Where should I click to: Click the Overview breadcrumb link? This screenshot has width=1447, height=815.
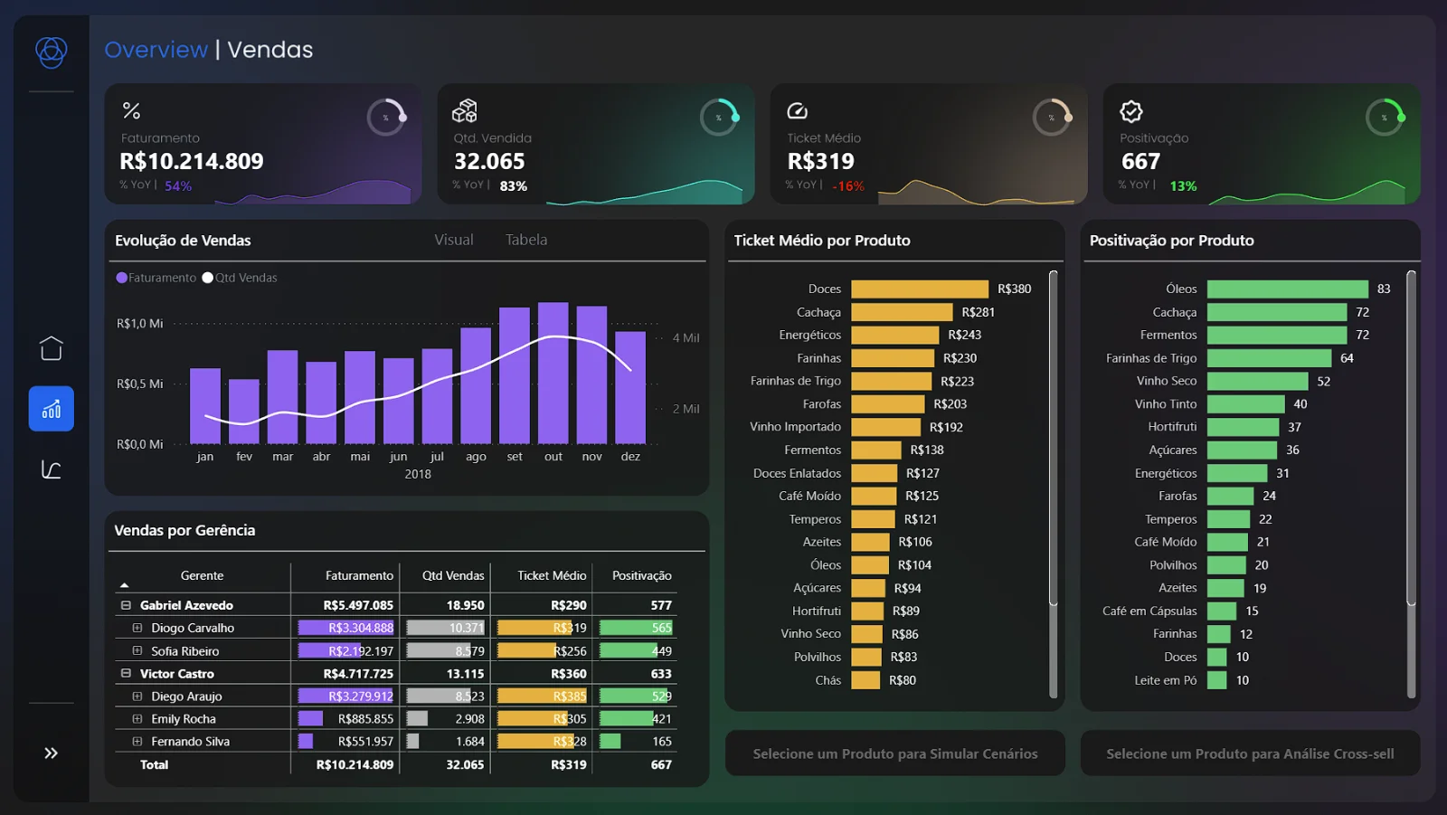point(156,50)
